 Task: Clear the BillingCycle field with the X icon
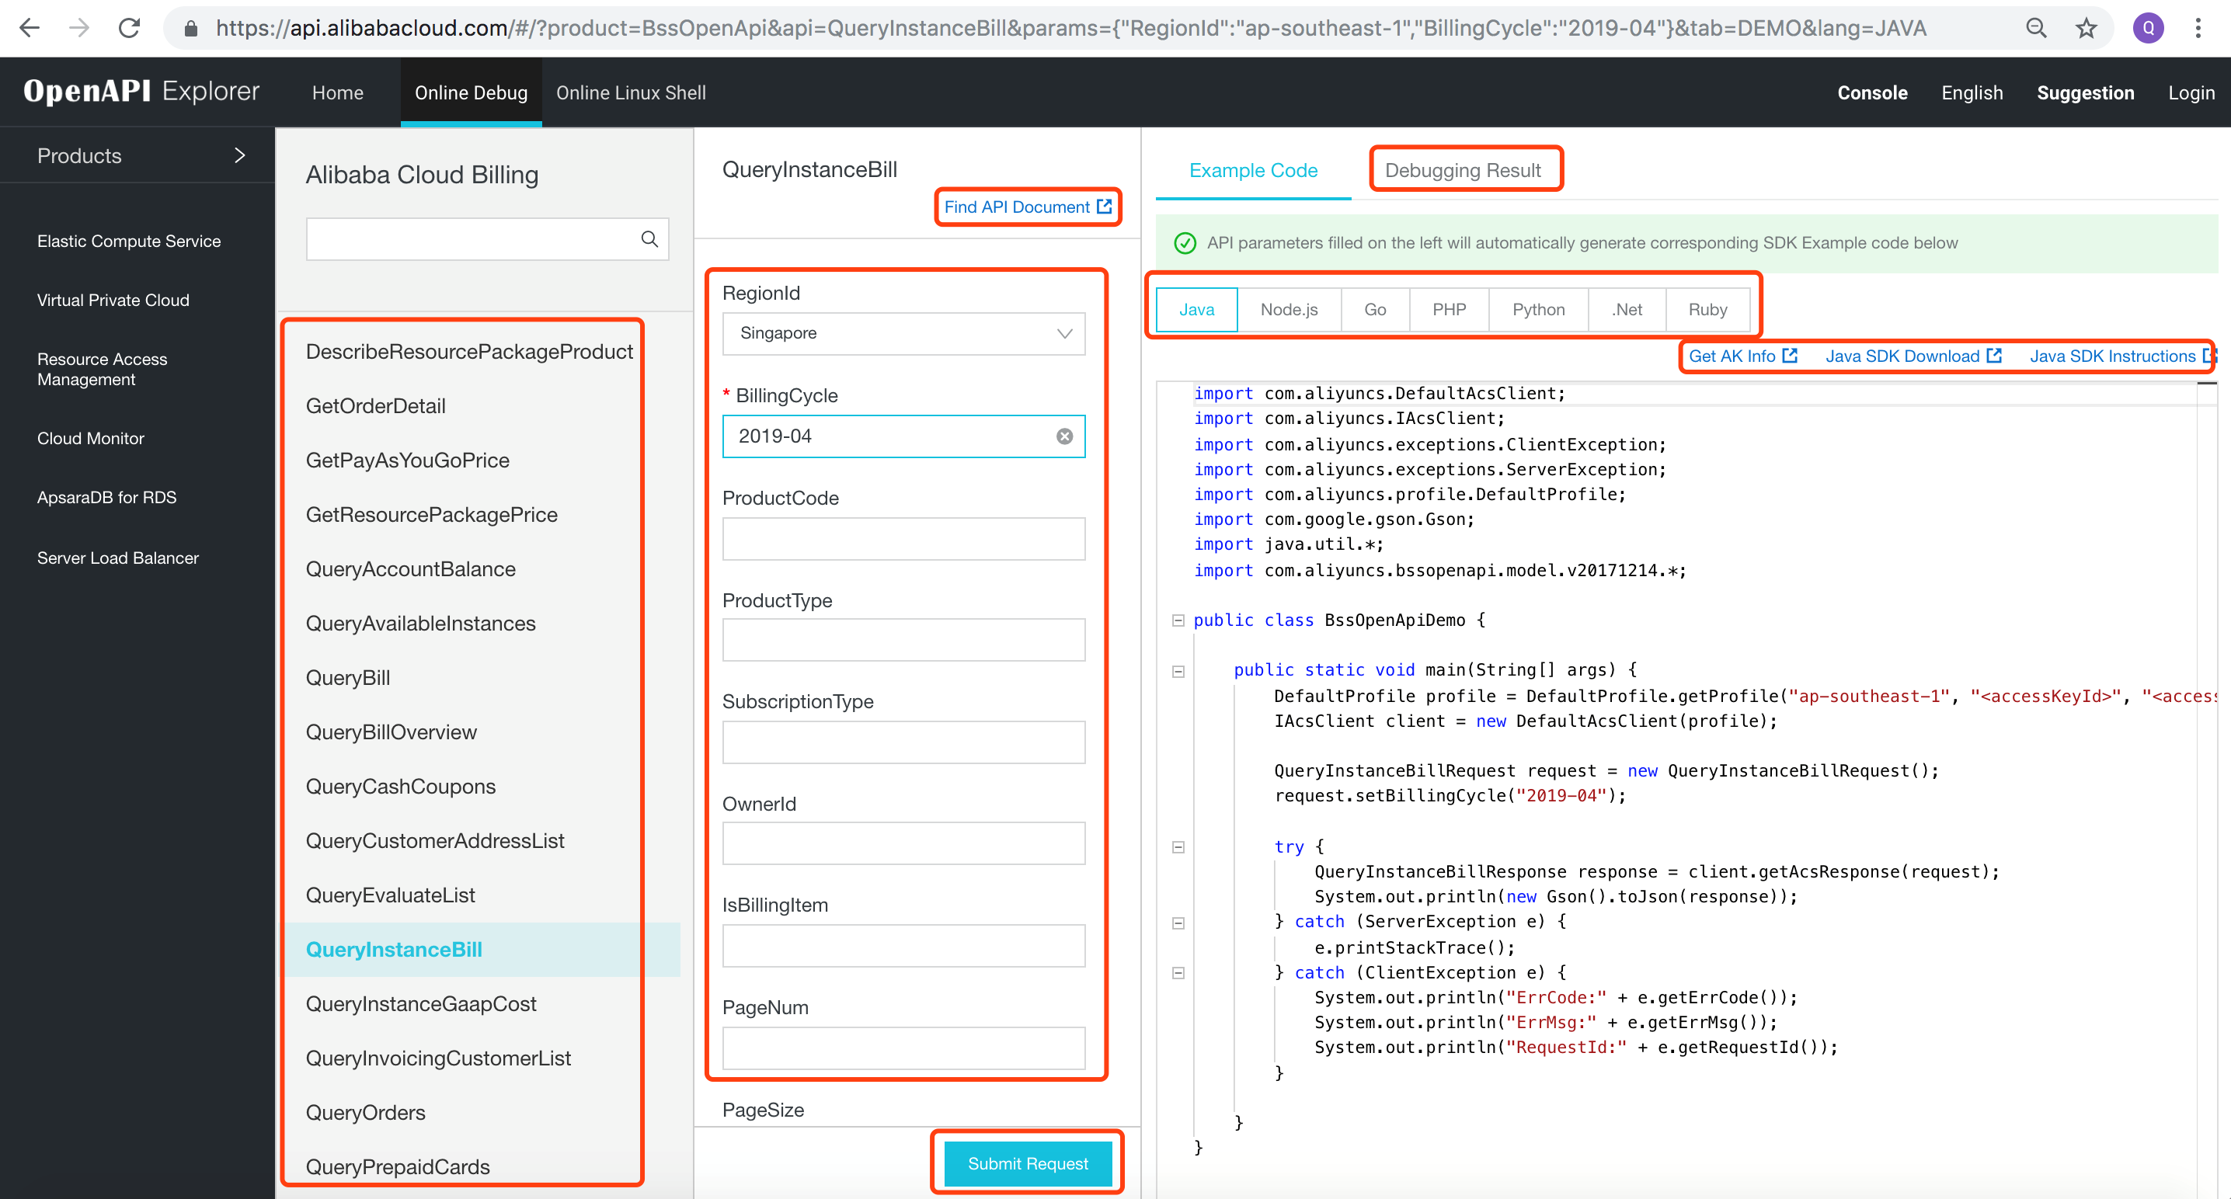(1064, 436)
